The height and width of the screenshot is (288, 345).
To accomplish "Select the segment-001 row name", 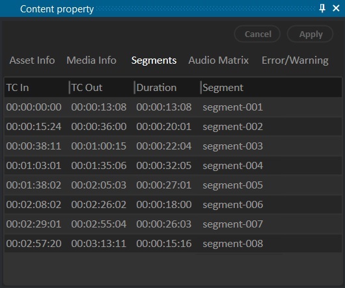I will coord(232,107).
